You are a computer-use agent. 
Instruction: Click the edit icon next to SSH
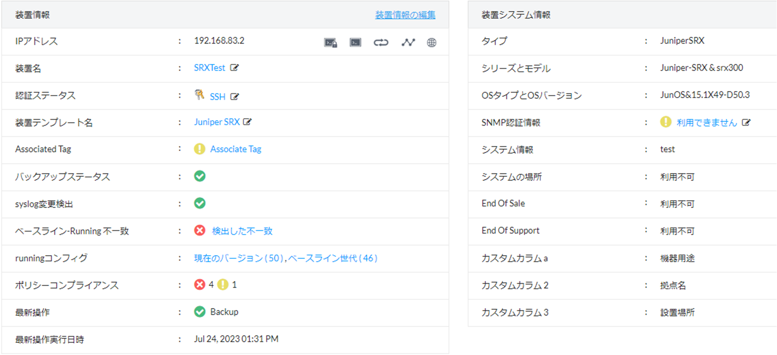pos(234,96)
